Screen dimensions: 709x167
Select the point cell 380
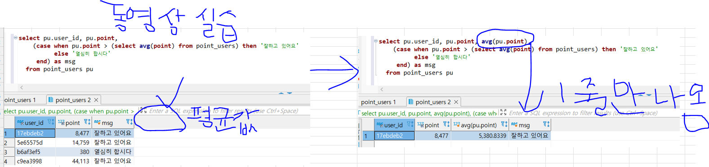point(74,152)
